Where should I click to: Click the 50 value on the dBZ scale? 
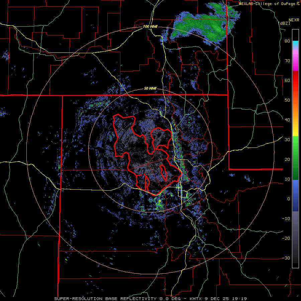(287, 100)
